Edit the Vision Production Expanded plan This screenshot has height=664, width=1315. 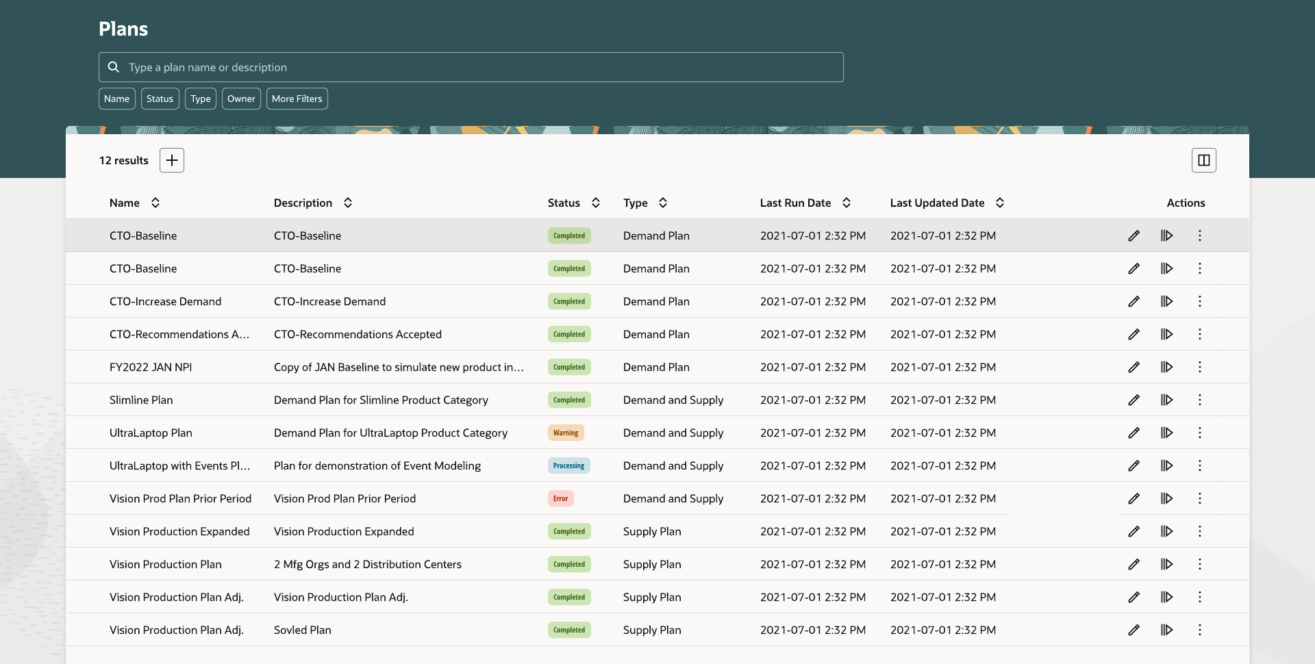[1134, 531]
